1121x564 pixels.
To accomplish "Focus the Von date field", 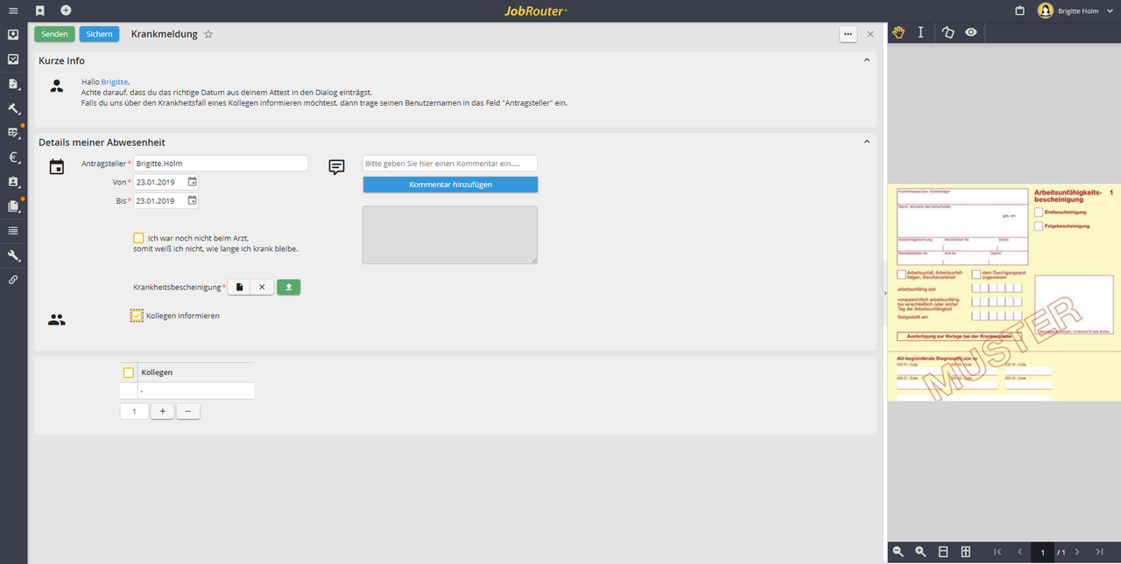I will [159, 182].
